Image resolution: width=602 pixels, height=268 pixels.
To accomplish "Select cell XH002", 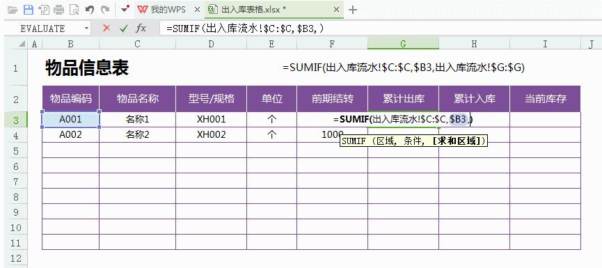I will [211, 135].
